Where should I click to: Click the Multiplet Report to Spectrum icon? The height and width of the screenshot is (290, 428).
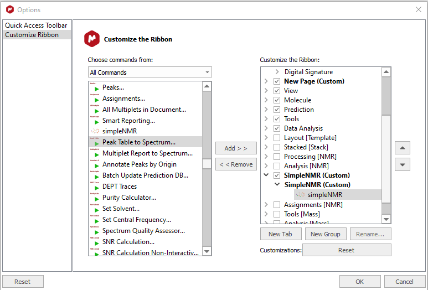pos(95,153)
